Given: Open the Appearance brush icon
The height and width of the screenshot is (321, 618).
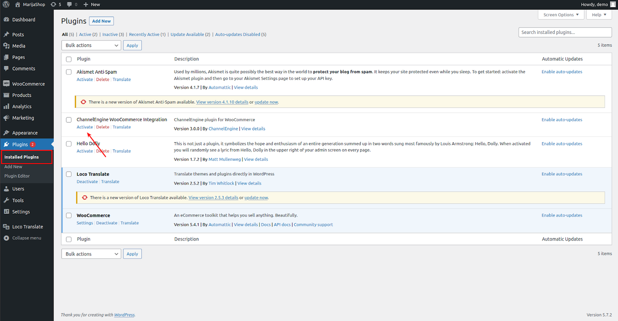Looking at the screenshot, I should [6, 133].
